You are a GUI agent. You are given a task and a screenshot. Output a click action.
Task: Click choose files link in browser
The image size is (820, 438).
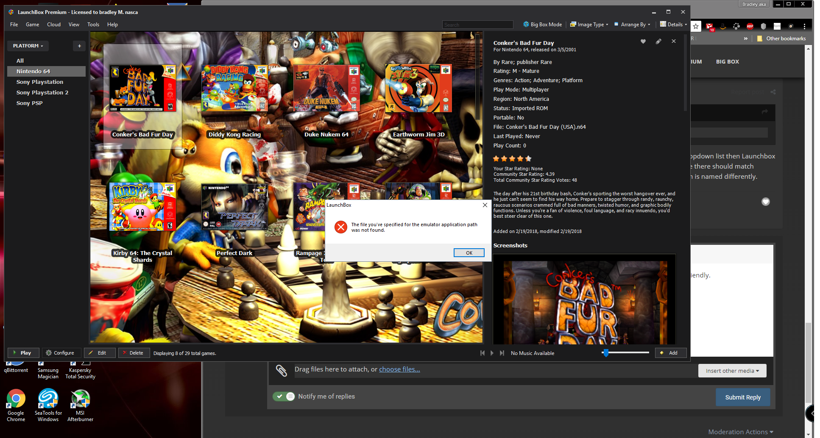tap(399, 369)
